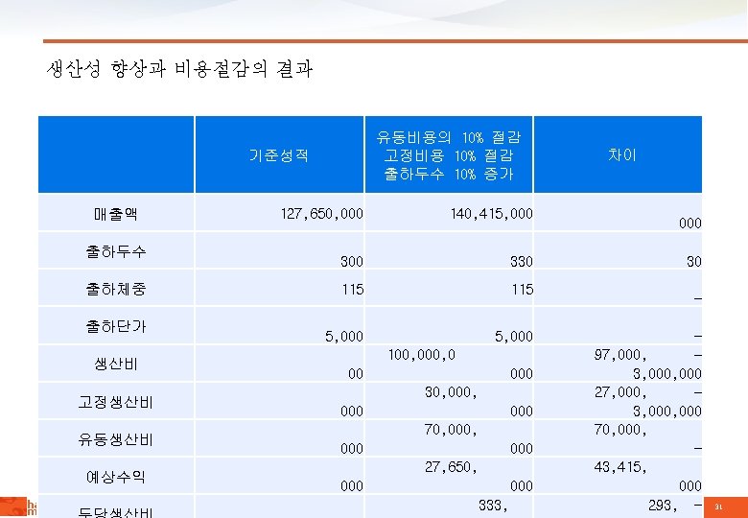Select the value 127,650,000 in 매출액 row
The height and width of the screenshot is (518, 748).
point(322,214)
